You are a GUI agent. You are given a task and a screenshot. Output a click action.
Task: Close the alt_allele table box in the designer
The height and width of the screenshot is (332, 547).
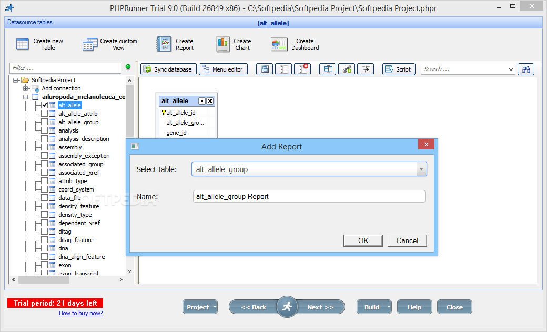210,101
